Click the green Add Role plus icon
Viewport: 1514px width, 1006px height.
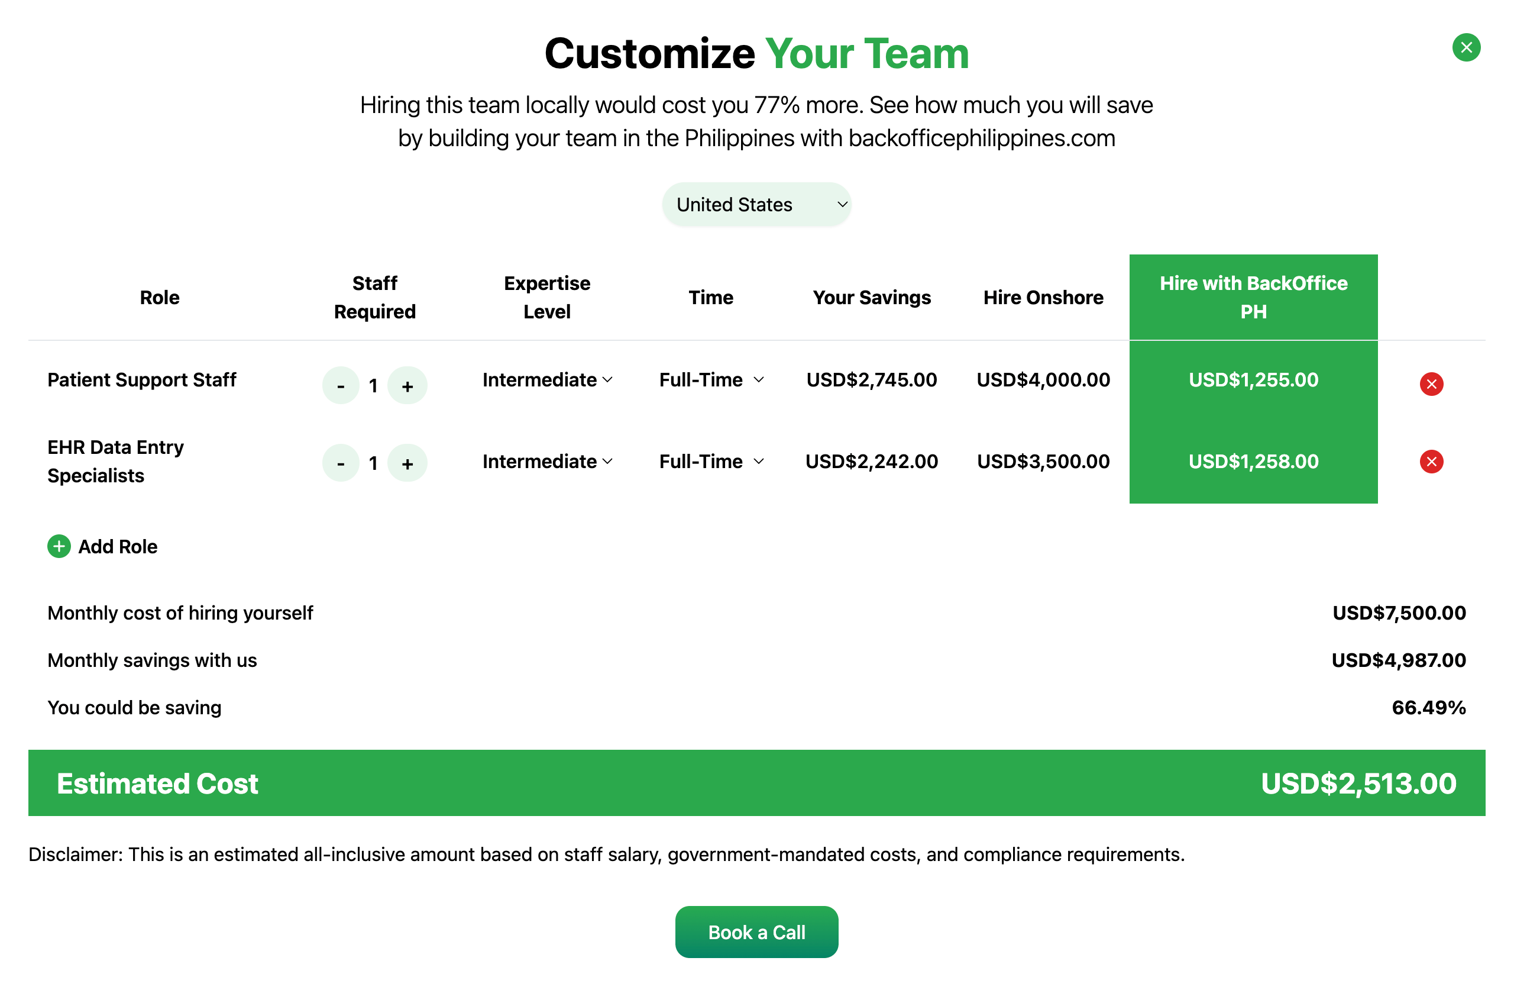point(59,547)
